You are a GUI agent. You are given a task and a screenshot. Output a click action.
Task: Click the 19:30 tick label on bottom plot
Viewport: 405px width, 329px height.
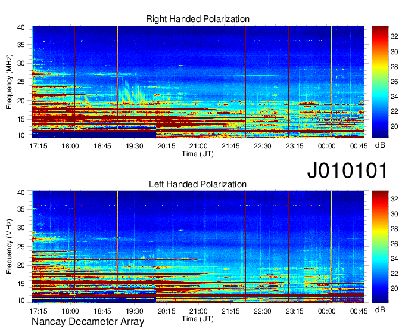(135, 311)
